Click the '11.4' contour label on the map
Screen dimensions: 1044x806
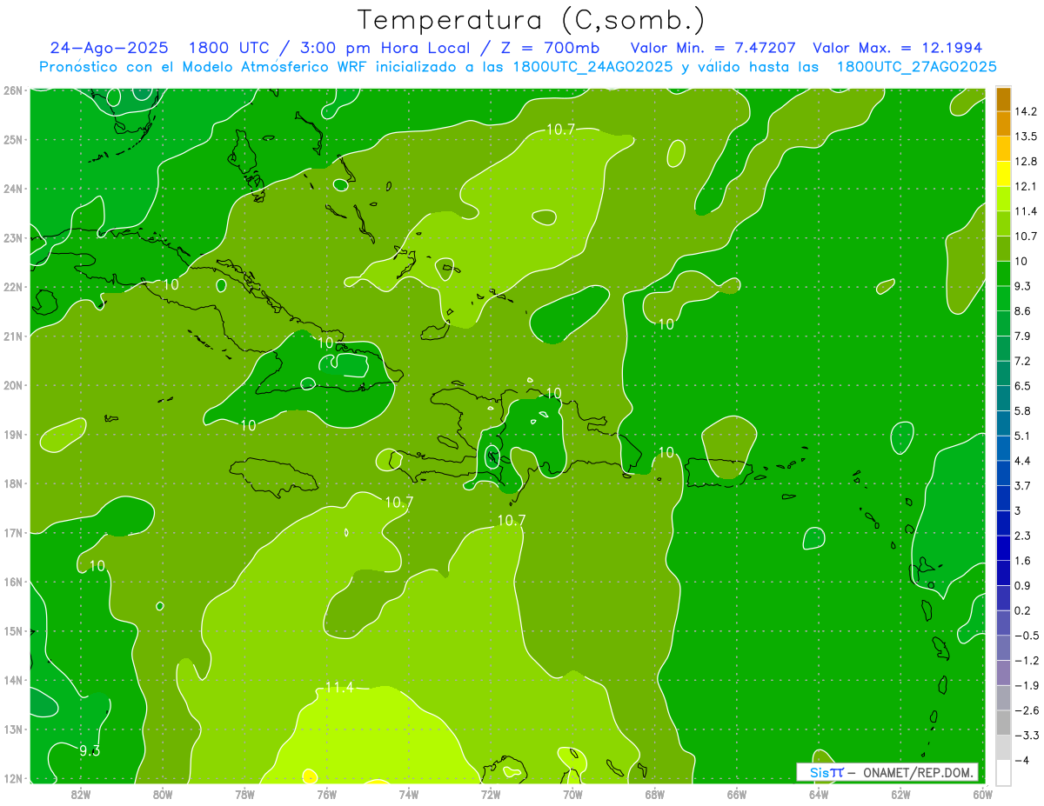pos(339,688)
